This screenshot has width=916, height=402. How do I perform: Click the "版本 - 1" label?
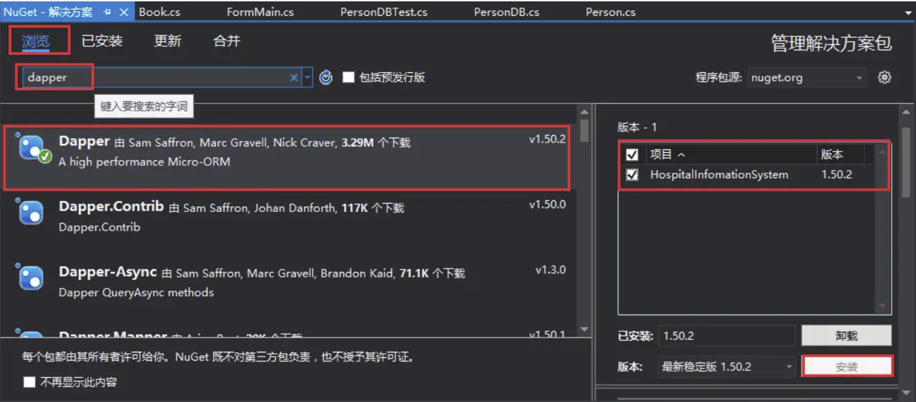638,127
